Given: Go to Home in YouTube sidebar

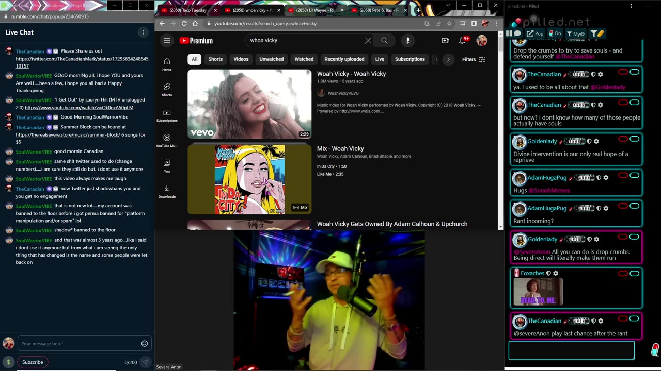Looking at the screenshot, I should [x=167, y=64].
